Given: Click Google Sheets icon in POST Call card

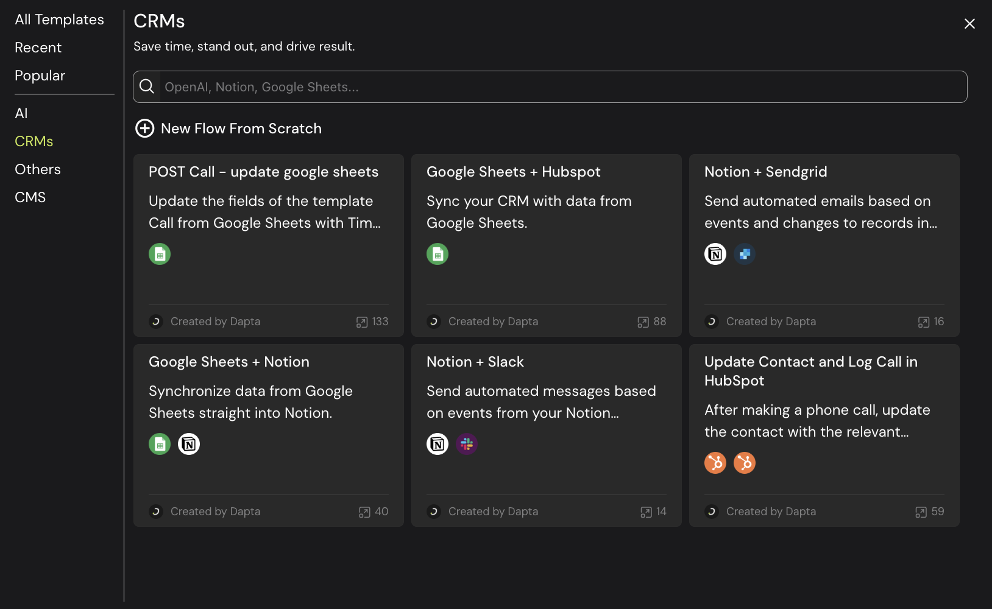Looking at the screenshot, I should pyautogui.click(x=160, y=254).
